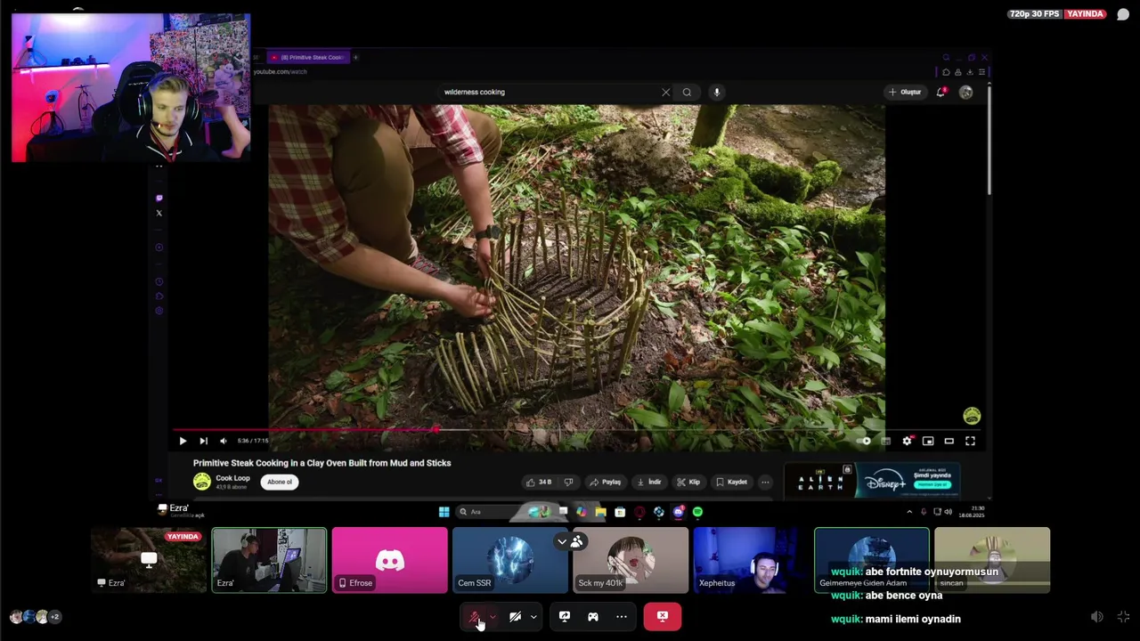Viewport: 1140px width, 641px height.
Task: Open camera options dropdown arrow
Action: [x=533, y=616]
